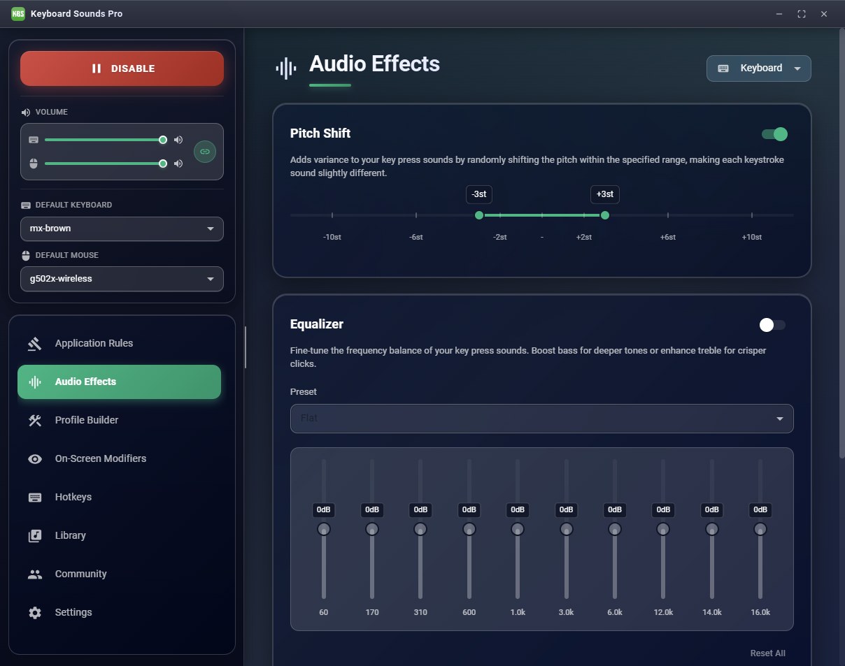The width and height of the screenshot is (845, 666).
Task: Turn off the Pitch Shift toggle
Action: point(774,134)
